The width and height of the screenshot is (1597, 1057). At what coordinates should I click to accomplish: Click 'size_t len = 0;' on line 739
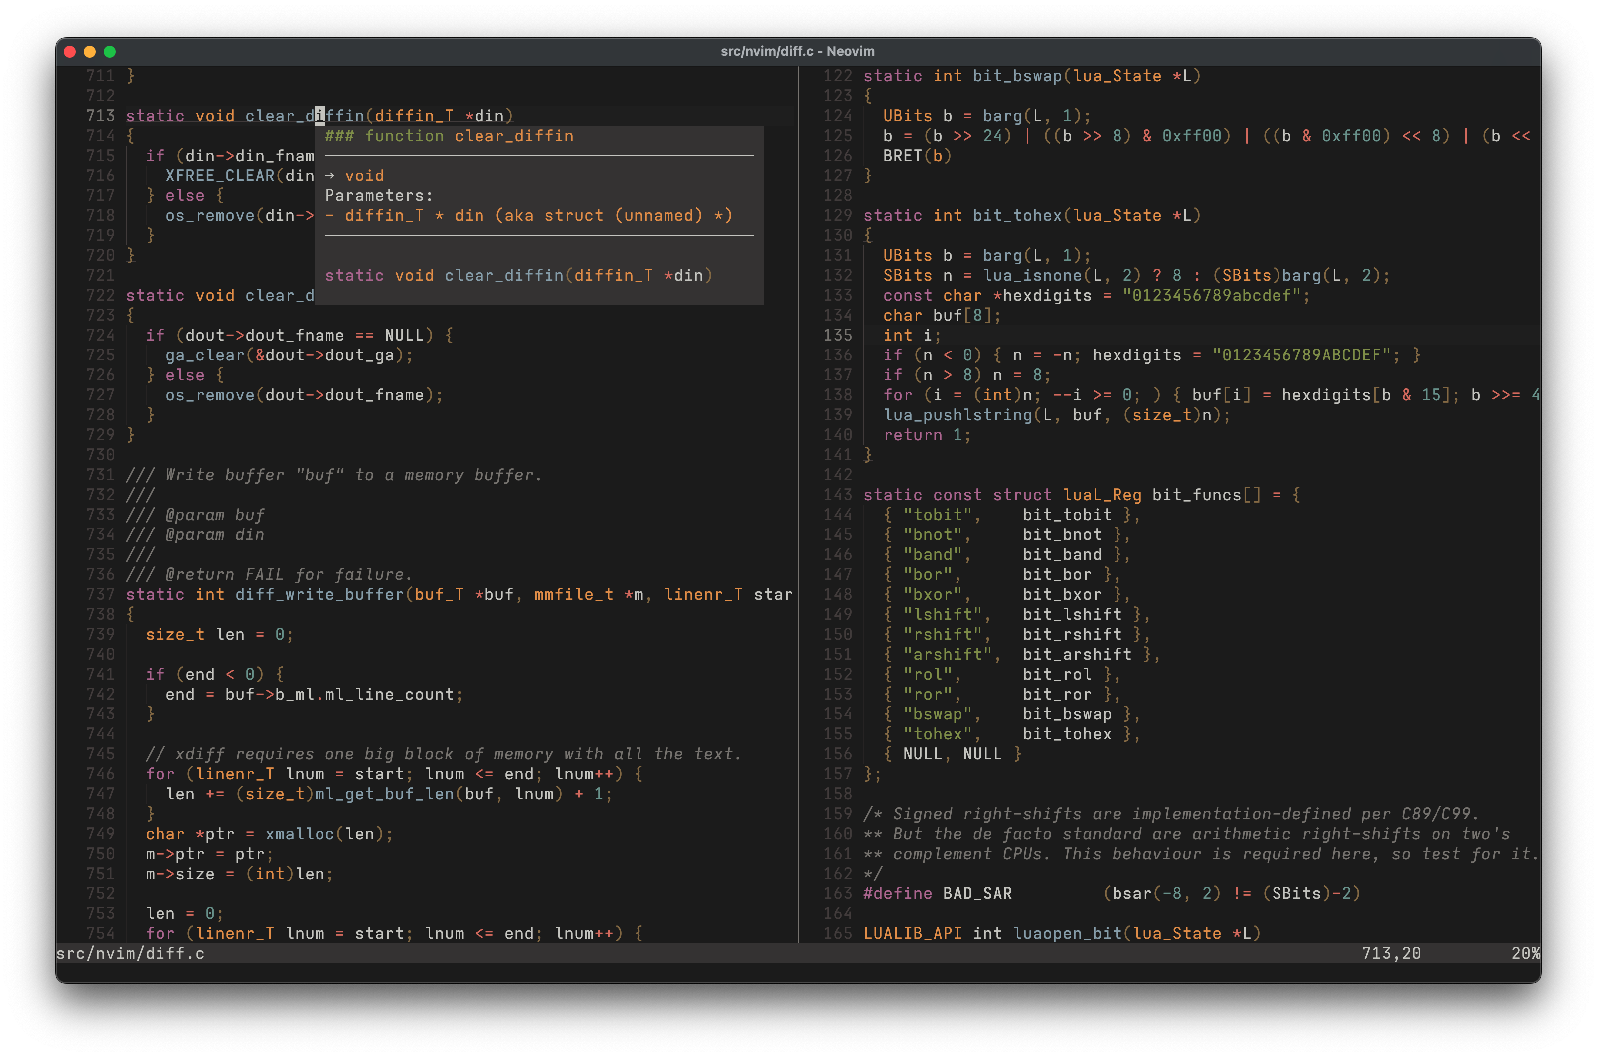tap(220, 634)
